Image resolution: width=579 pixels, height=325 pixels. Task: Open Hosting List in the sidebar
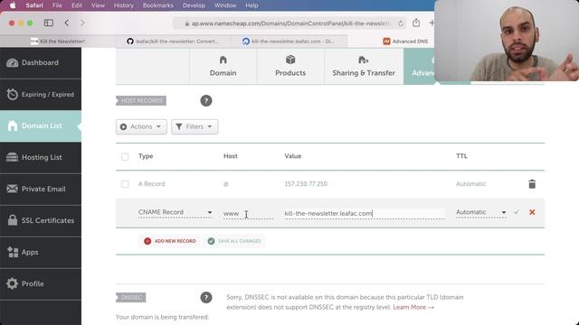tap(41, 158)
